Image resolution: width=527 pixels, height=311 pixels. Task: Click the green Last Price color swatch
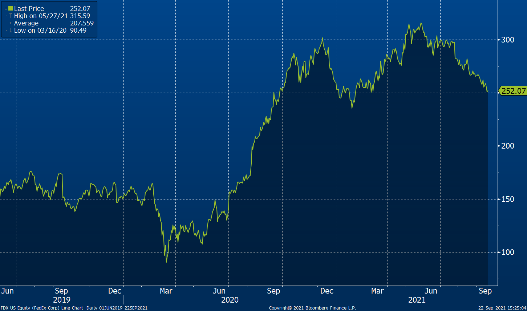pyautogui.click(x=11, y=8)
